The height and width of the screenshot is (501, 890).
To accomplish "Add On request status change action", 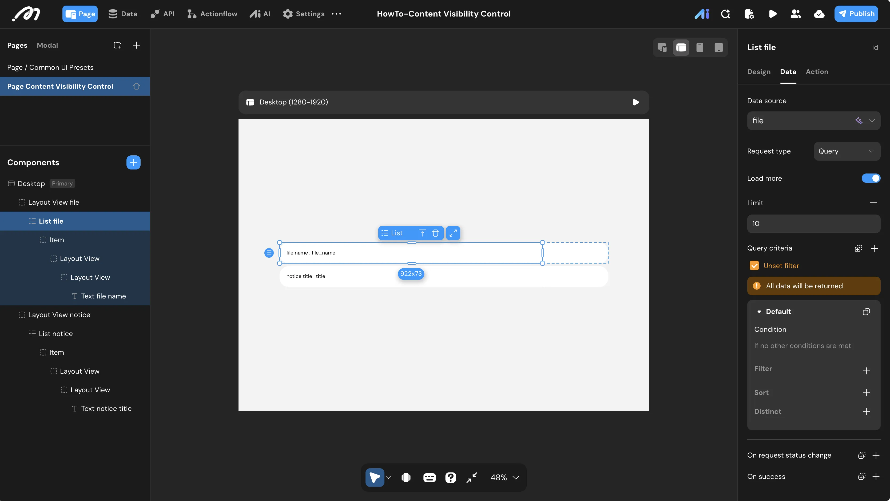I will tap(876, 455).
